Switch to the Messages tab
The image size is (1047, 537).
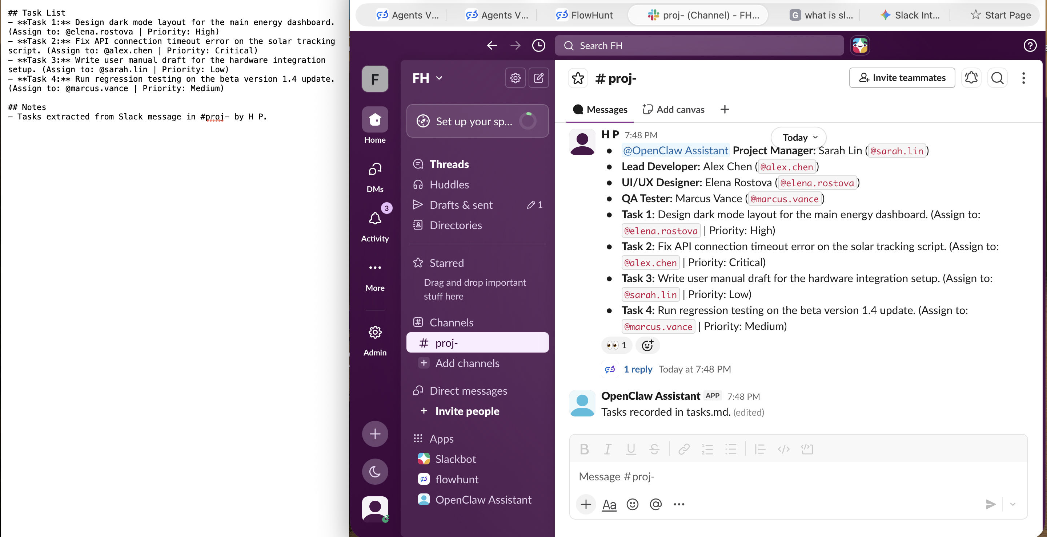(x=600, y=109)
